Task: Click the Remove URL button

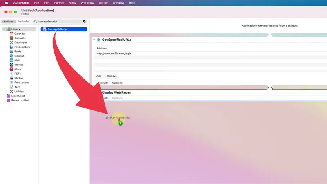Action: point(112,76)
